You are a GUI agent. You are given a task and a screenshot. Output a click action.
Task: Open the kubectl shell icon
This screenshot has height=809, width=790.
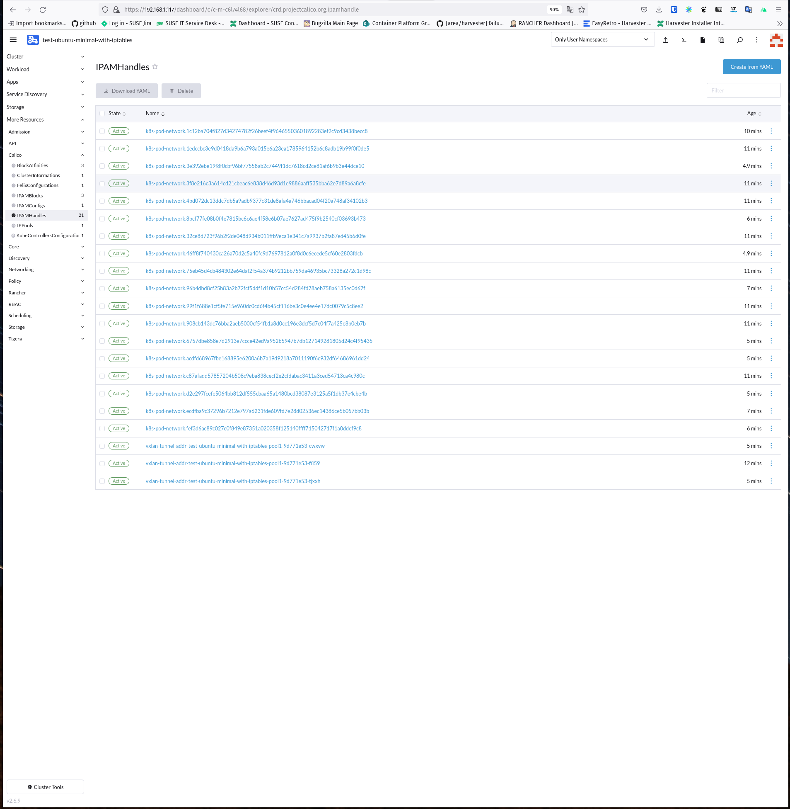point(684,39)
